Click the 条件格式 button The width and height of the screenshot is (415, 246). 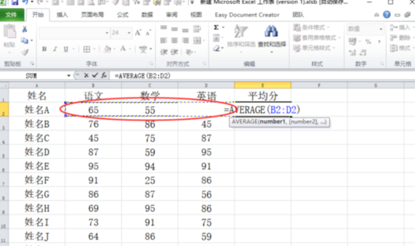coord(311,27)
